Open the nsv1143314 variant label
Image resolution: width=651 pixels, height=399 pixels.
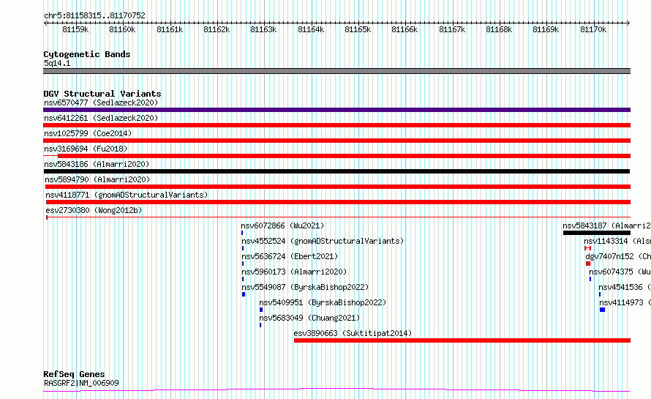[617, 241]
